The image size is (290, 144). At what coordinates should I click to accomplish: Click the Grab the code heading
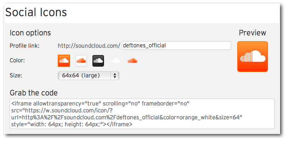coord(34,93)
